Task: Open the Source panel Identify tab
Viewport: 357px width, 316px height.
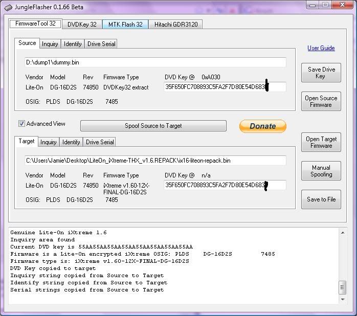Action: (73, 44)
